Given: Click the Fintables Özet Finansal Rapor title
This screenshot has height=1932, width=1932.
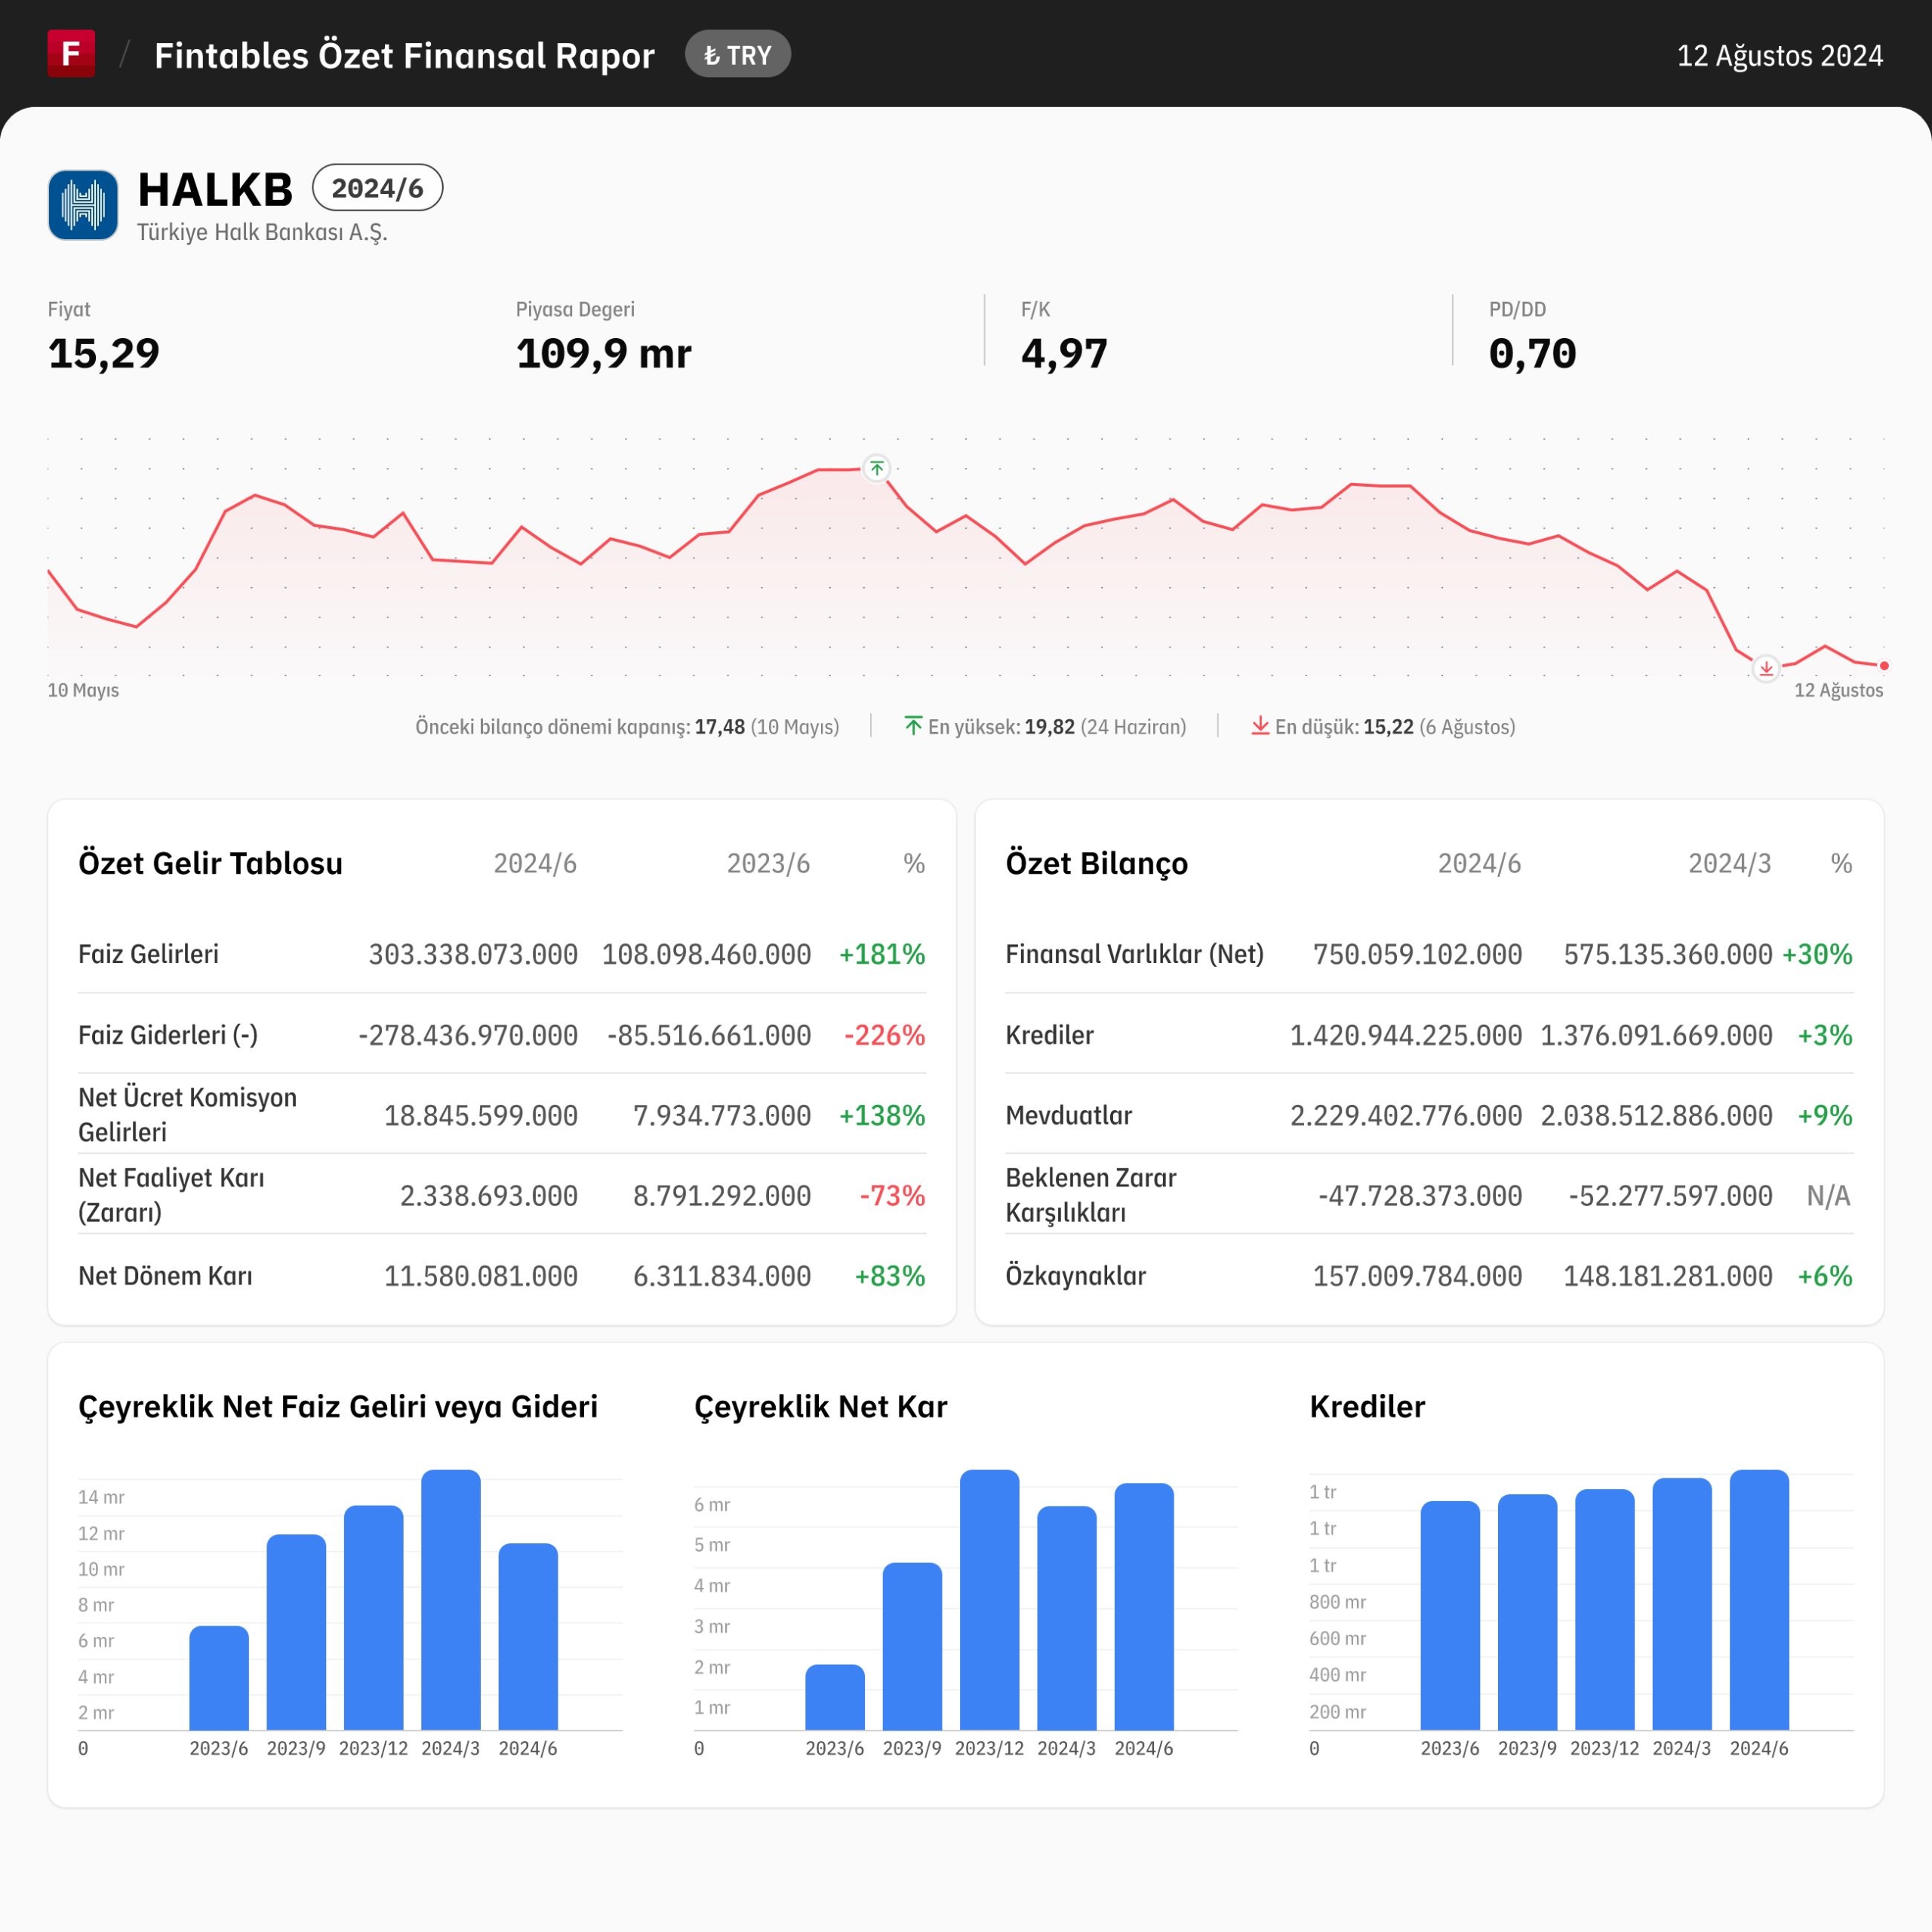Looking at the screenshot, I should pos(404,56).
